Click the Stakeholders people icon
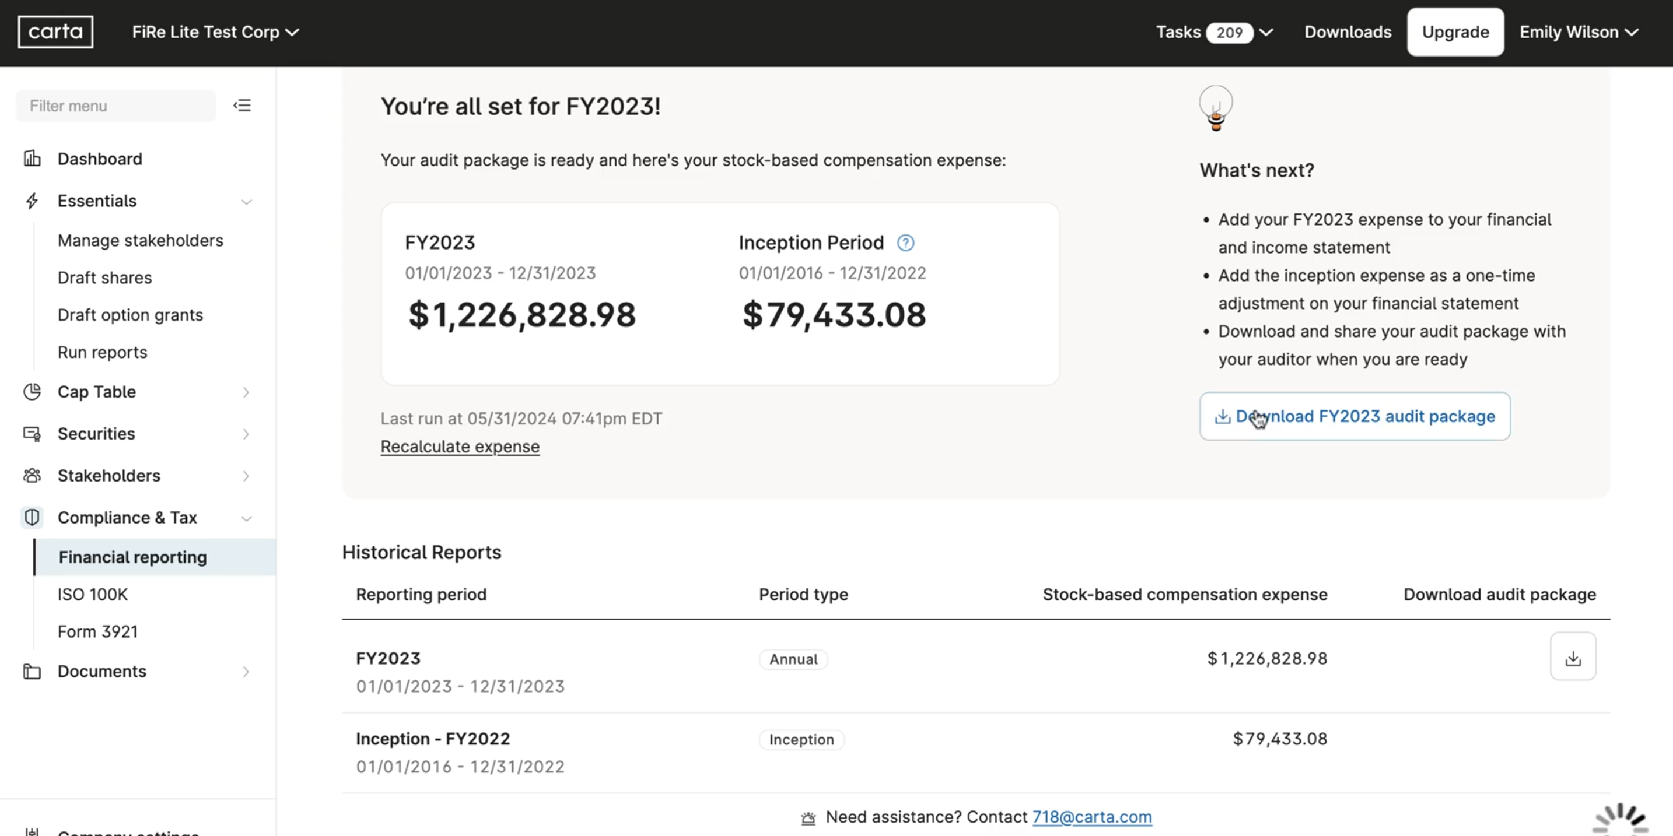The width and height of the screenshot is (1673, 836). (32, 475)
